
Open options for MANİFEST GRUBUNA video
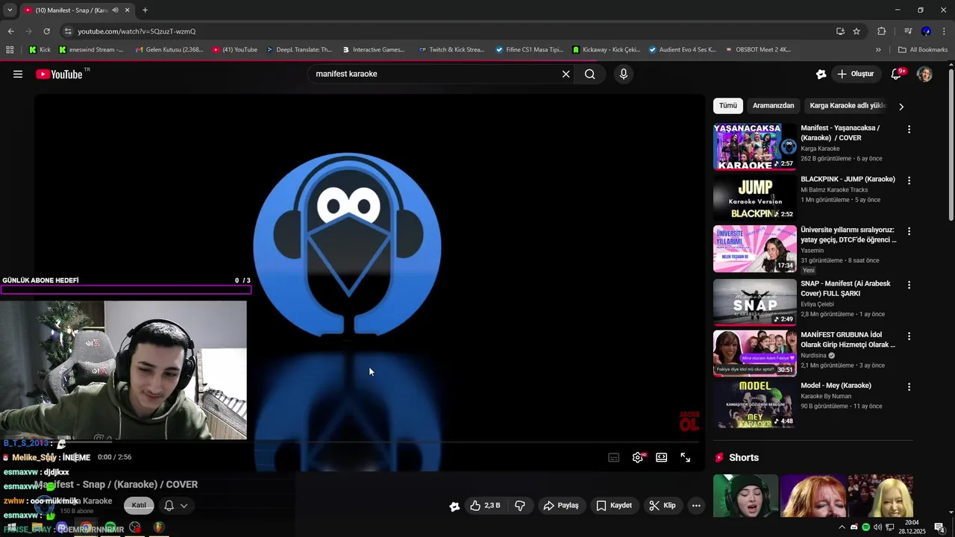coord(909,336)
